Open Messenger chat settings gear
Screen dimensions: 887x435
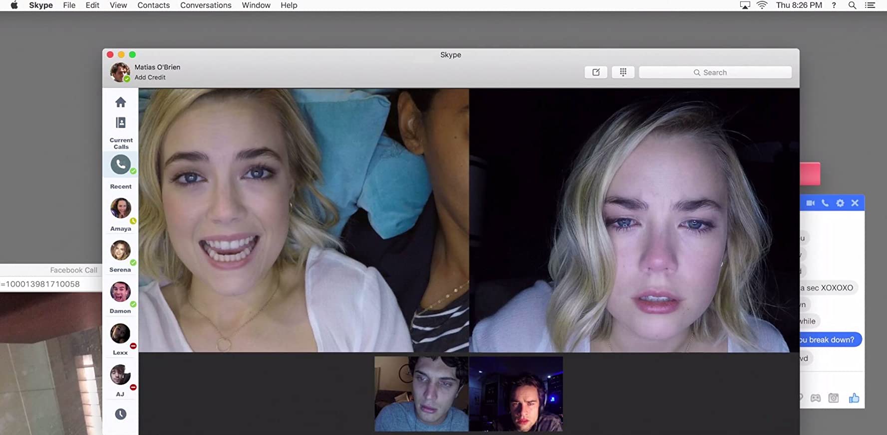(x=840, y=203)
